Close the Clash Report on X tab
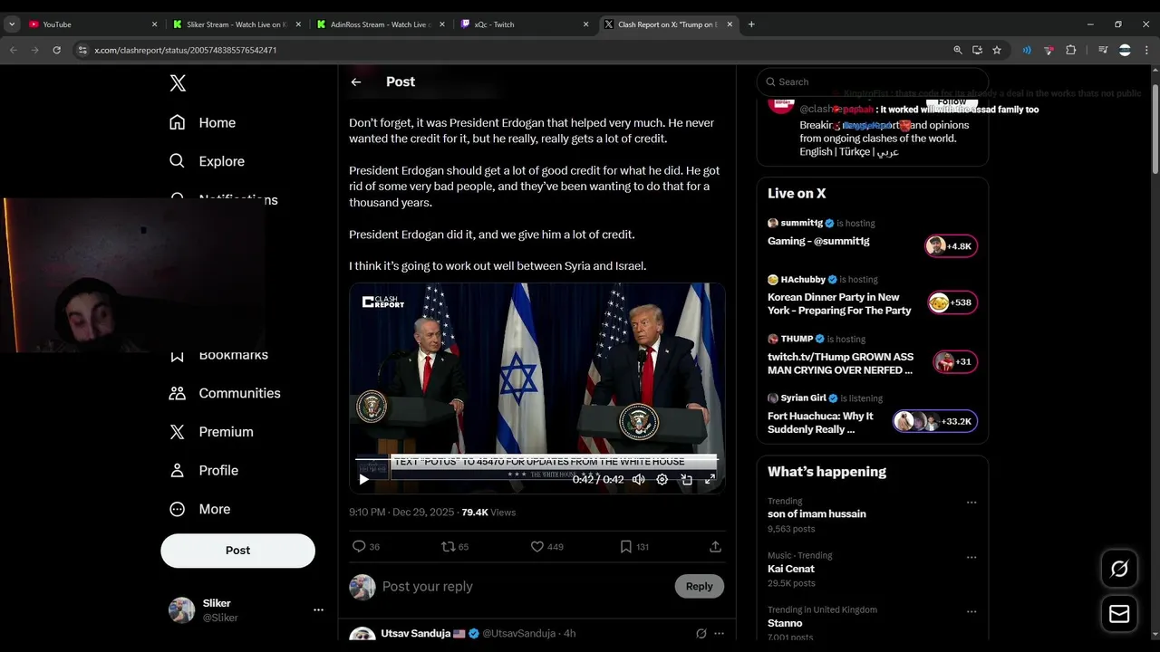The height and width of the screenshot is (652, 1160). coord(730,24)
